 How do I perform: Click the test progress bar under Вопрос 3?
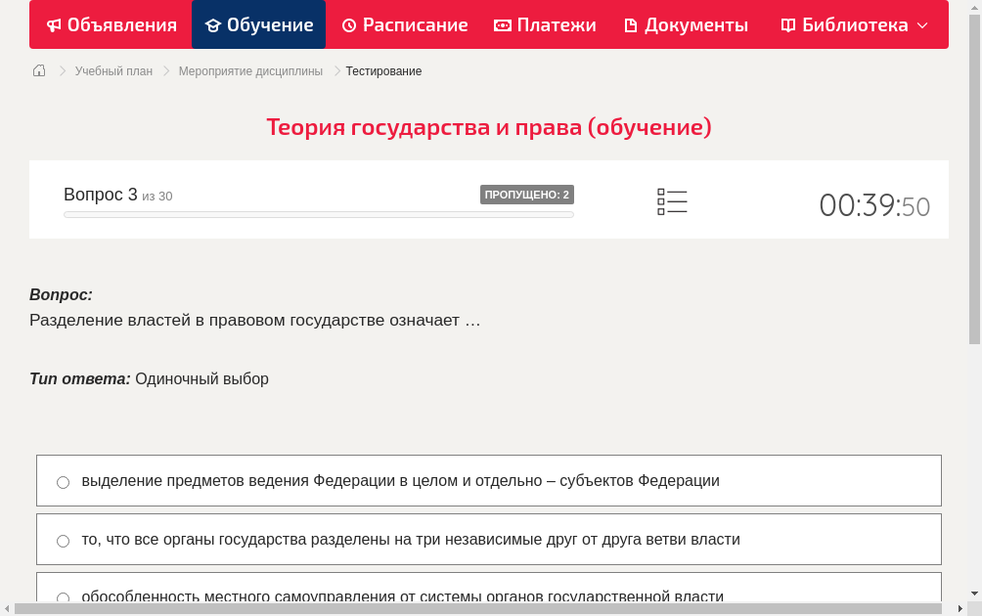(319, 214)
